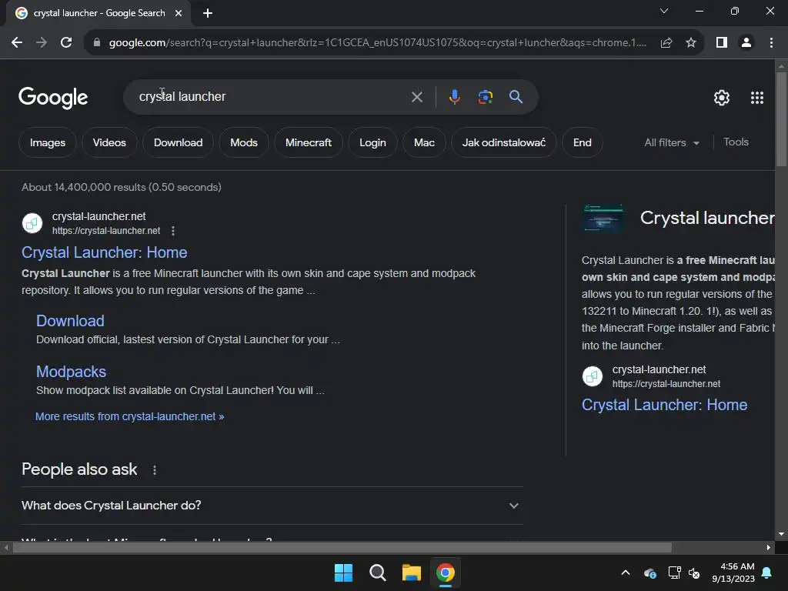Screen dimensions: 788x591
Task: Click the OneDrive cloud tray icon
Action: coord(649,573)
